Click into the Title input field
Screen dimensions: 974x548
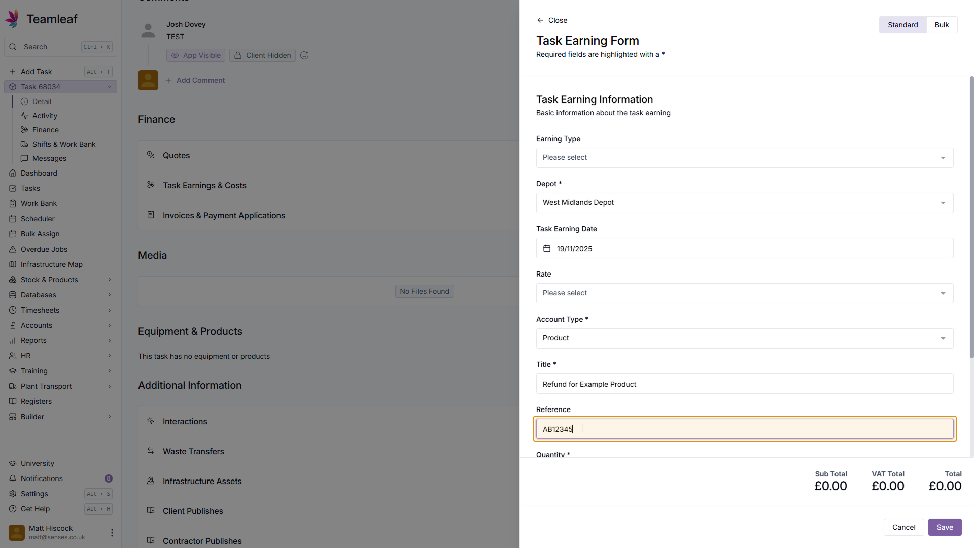click(x=744, y=384)
